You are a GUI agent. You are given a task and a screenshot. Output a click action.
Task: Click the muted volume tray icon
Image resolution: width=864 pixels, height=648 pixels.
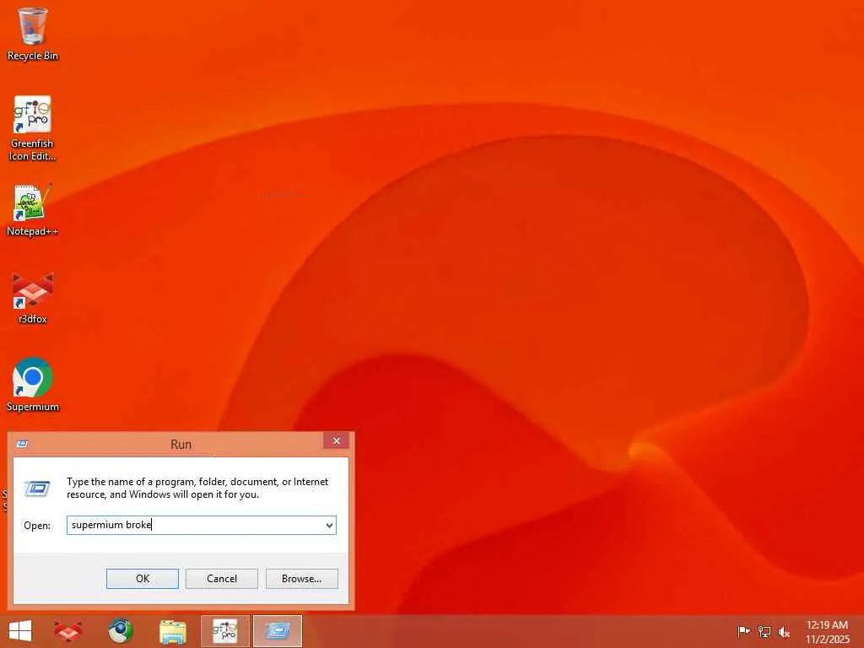(784, 631)
